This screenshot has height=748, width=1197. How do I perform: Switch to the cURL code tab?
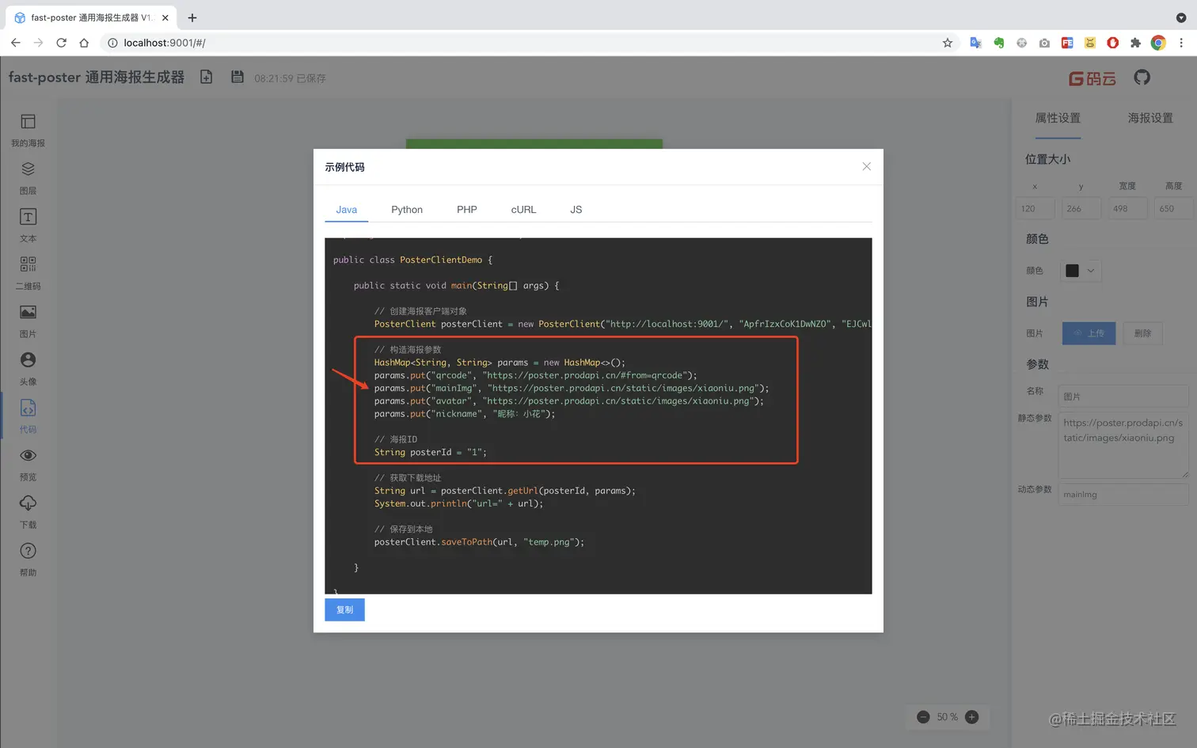[x=523, y=210]
